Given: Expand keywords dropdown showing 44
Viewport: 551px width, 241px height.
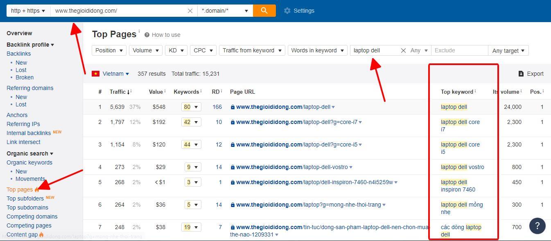Looking at the screenshot, I should pyautogui.click(x=192, y=144).
